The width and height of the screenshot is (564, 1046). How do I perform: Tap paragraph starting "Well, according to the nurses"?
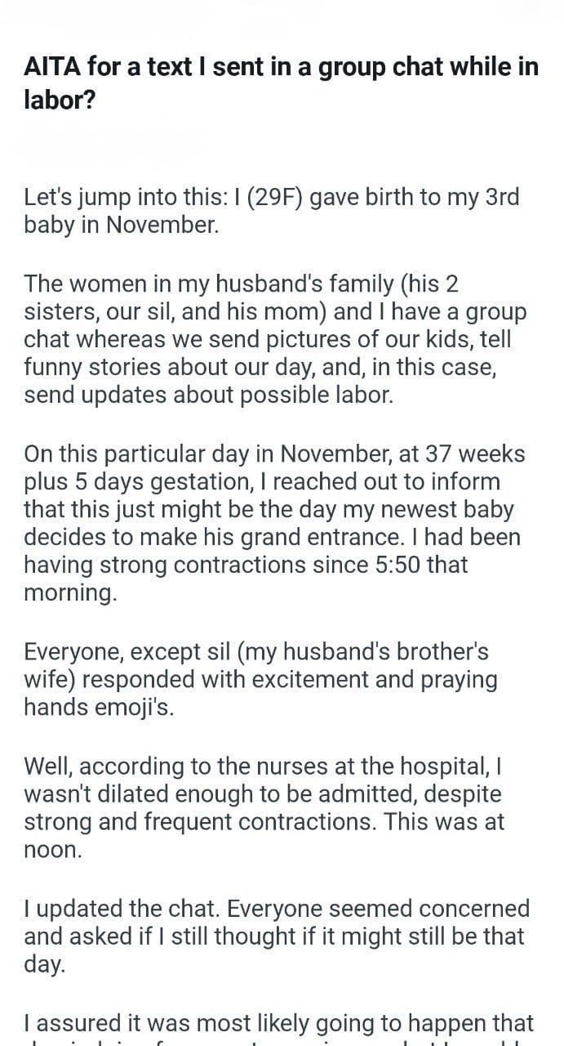coord(265,807)
